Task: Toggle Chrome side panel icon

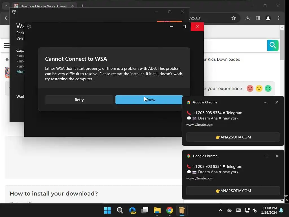Action: (258, 18)
